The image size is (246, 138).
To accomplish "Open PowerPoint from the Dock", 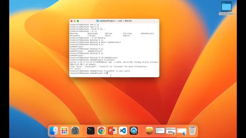I will click(x=112, y=130).
